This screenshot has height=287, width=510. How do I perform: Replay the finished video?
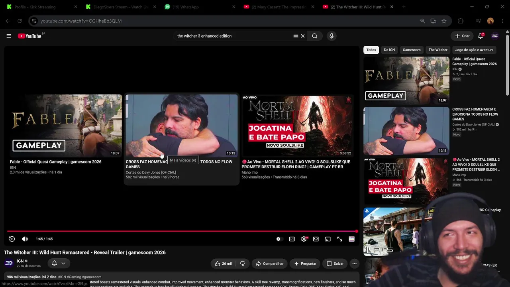(12, 239)
